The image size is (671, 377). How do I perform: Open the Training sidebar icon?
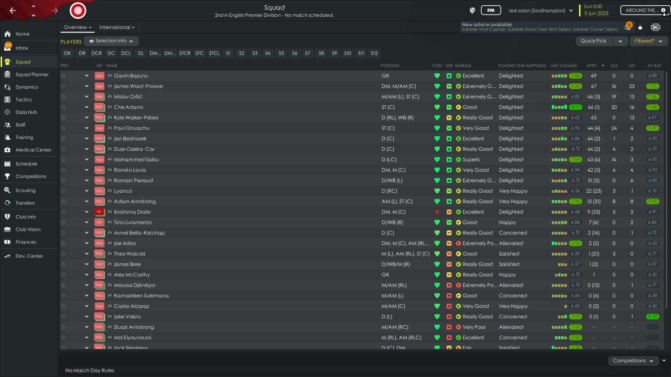click(x=7, y=137)
